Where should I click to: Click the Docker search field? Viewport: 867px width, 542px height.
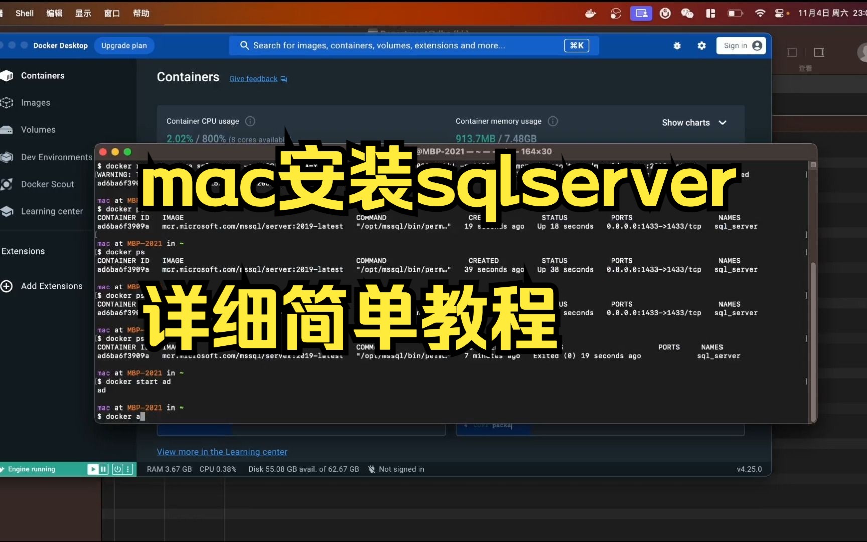pos(414,46)
